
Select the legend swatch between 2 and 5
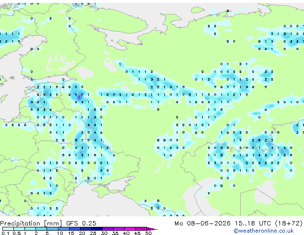[x=41, y=229]
